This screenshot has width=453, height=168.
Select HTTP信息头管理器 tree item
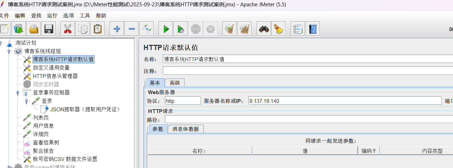pos(55,76)
